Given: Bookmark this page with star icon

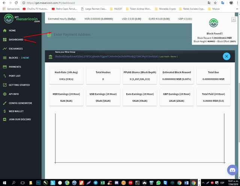Looking at the screenshot, I should (215, 3).
